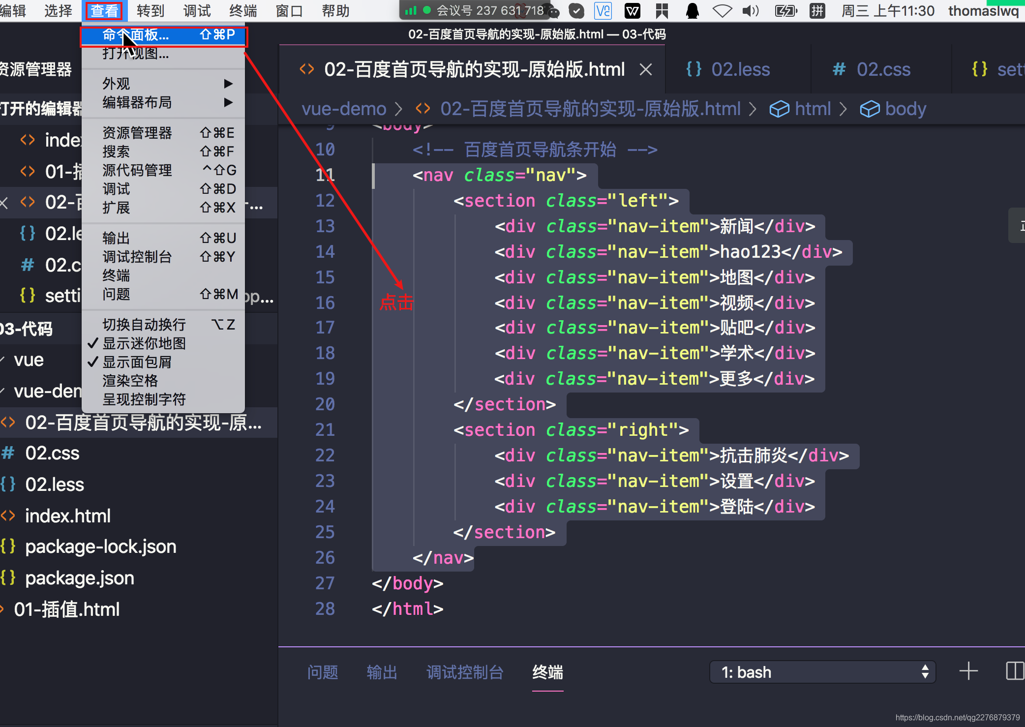Open index.html in the file tree
Image resolution: width=1025 pixels, height=727 pixels.
pyautogui.click(x=139, y=516)
